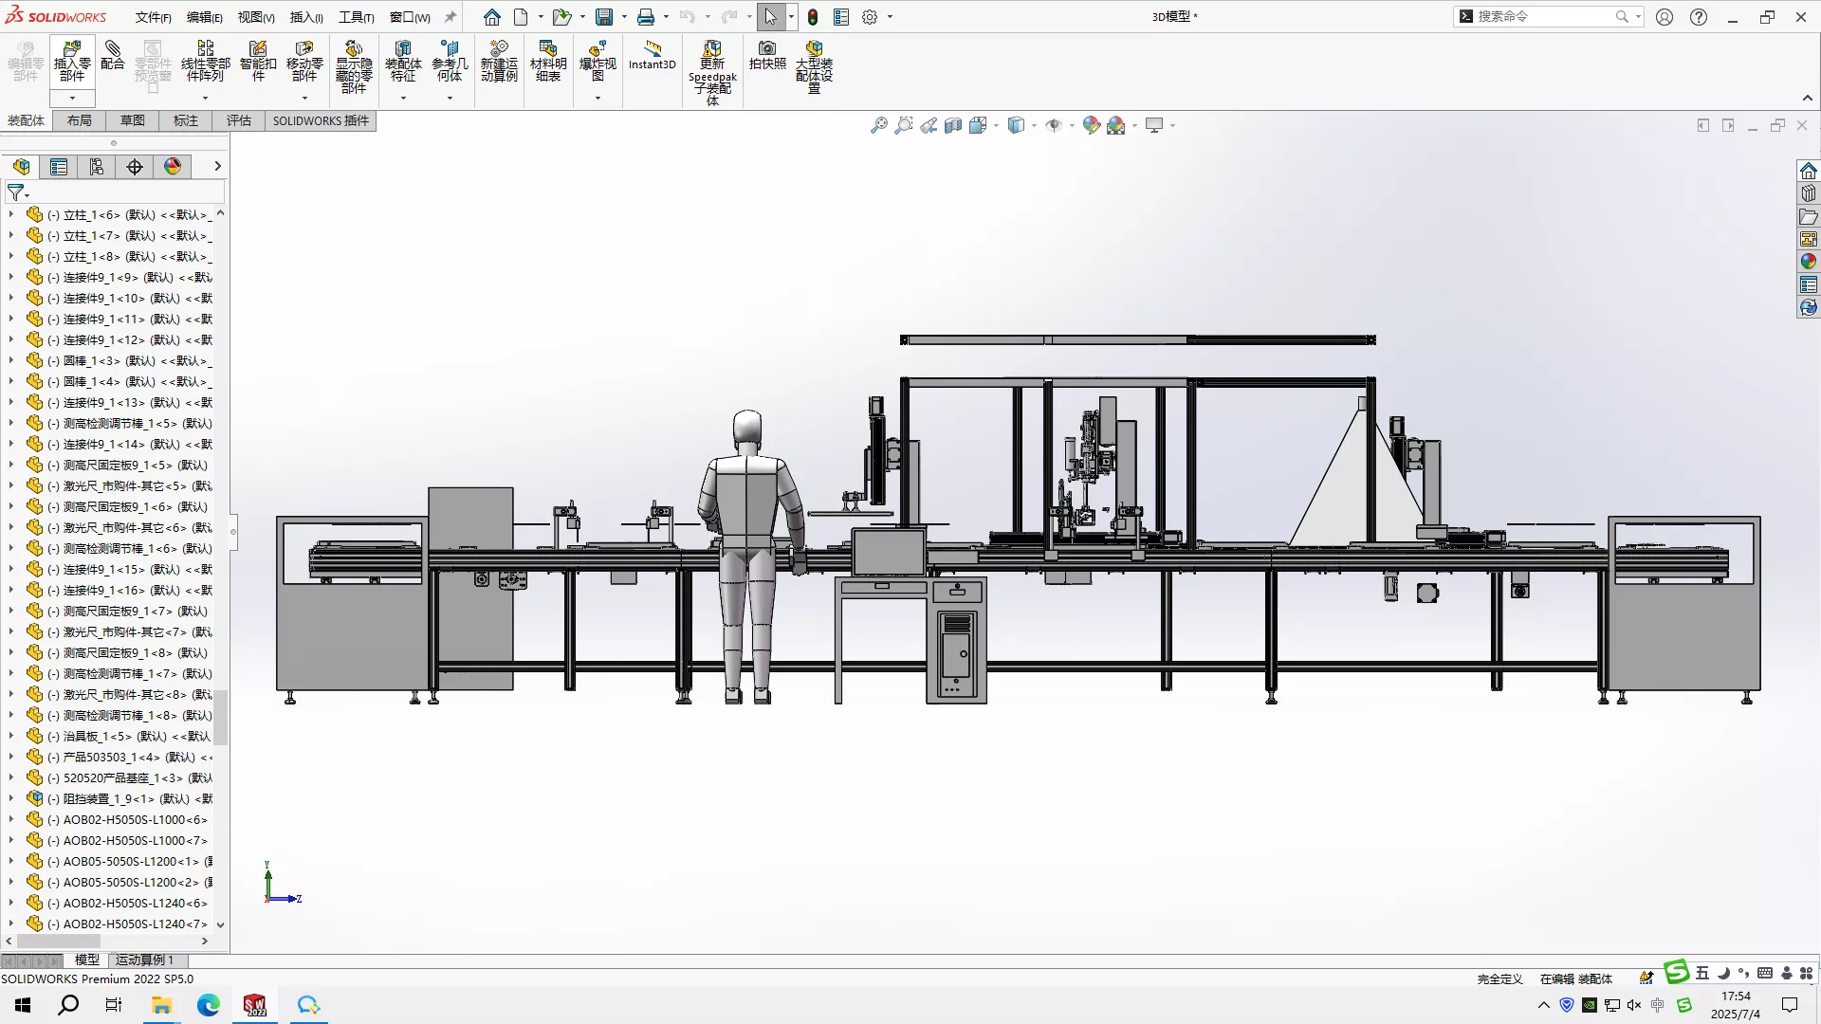Switch to the 运动算例 1 tab
Viewport: 1821px width, 1024px height.
[145, 960]
